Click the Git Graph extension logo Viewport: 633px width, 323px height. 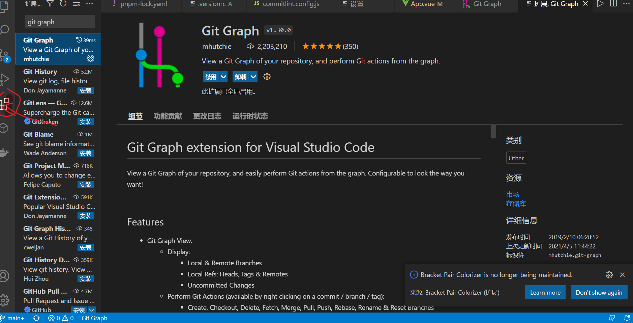tap(159, 56)
